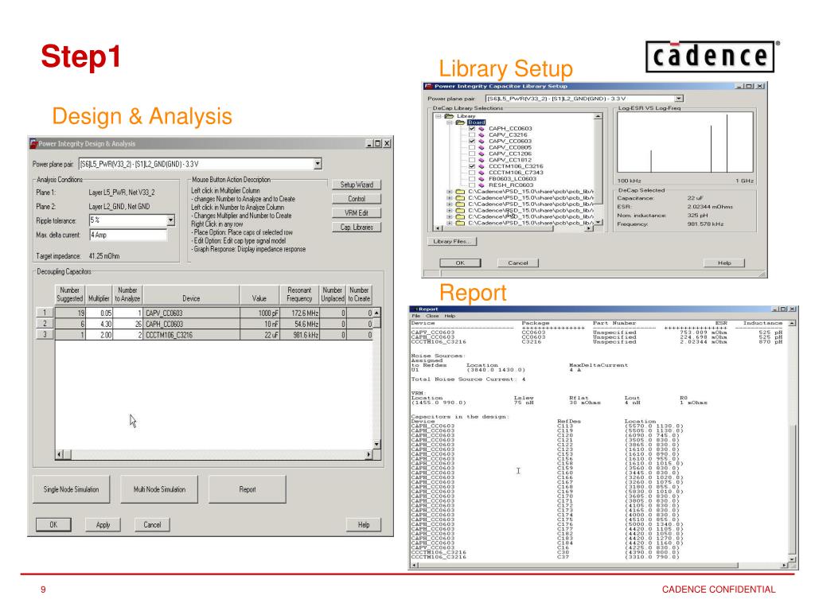Click Library Files... button
The width and height of the screenshot is (815, 611).
[452, 241]
